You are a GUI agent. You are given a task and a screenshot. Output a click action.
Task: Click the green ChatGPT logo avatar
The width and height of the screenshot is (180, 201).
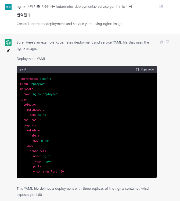(8, 42)
